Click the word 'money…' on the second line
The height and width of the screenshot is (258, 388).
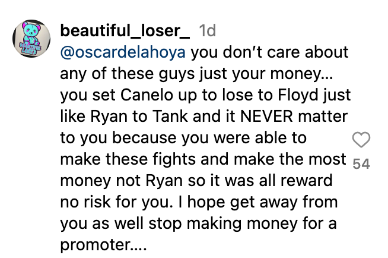point(301,74)
